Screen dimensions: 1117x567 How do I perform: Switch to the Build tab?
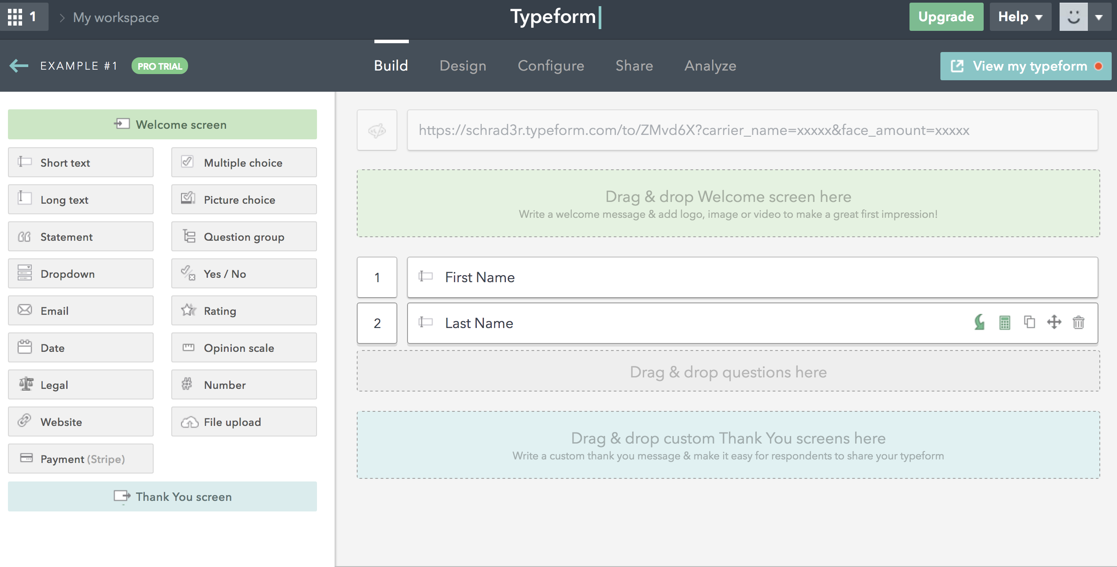tap(391, 66)
